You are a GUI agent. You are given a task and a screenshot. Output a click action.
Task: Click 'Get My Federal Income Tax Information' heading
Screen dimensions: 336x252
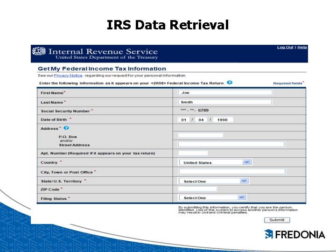[x=102, y=69]
